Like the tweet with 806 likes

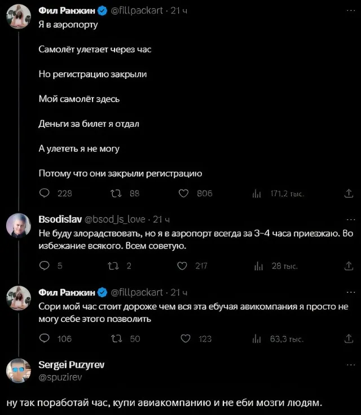(183, 193)
